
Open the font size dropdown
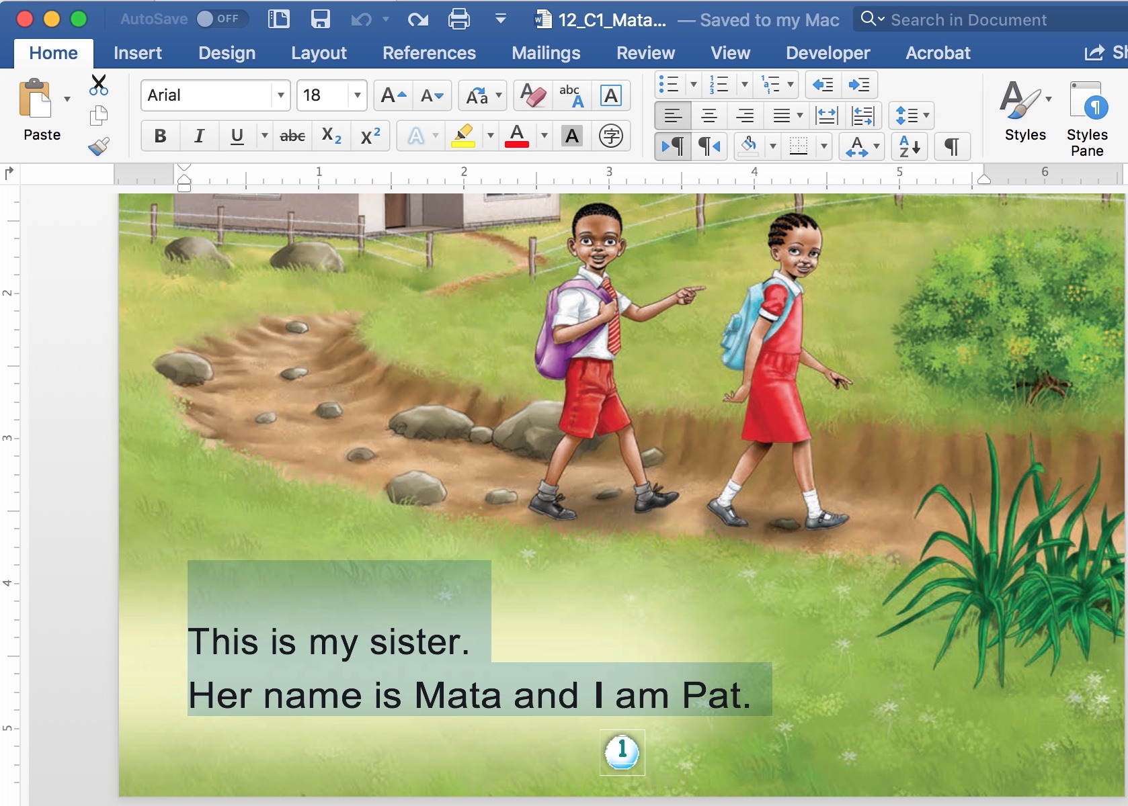pos(358,95)
